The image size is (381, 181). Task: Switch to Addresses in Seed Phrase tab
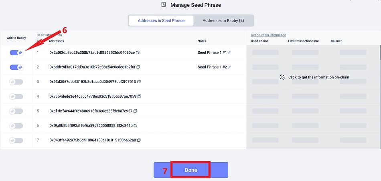coord(161,20)
